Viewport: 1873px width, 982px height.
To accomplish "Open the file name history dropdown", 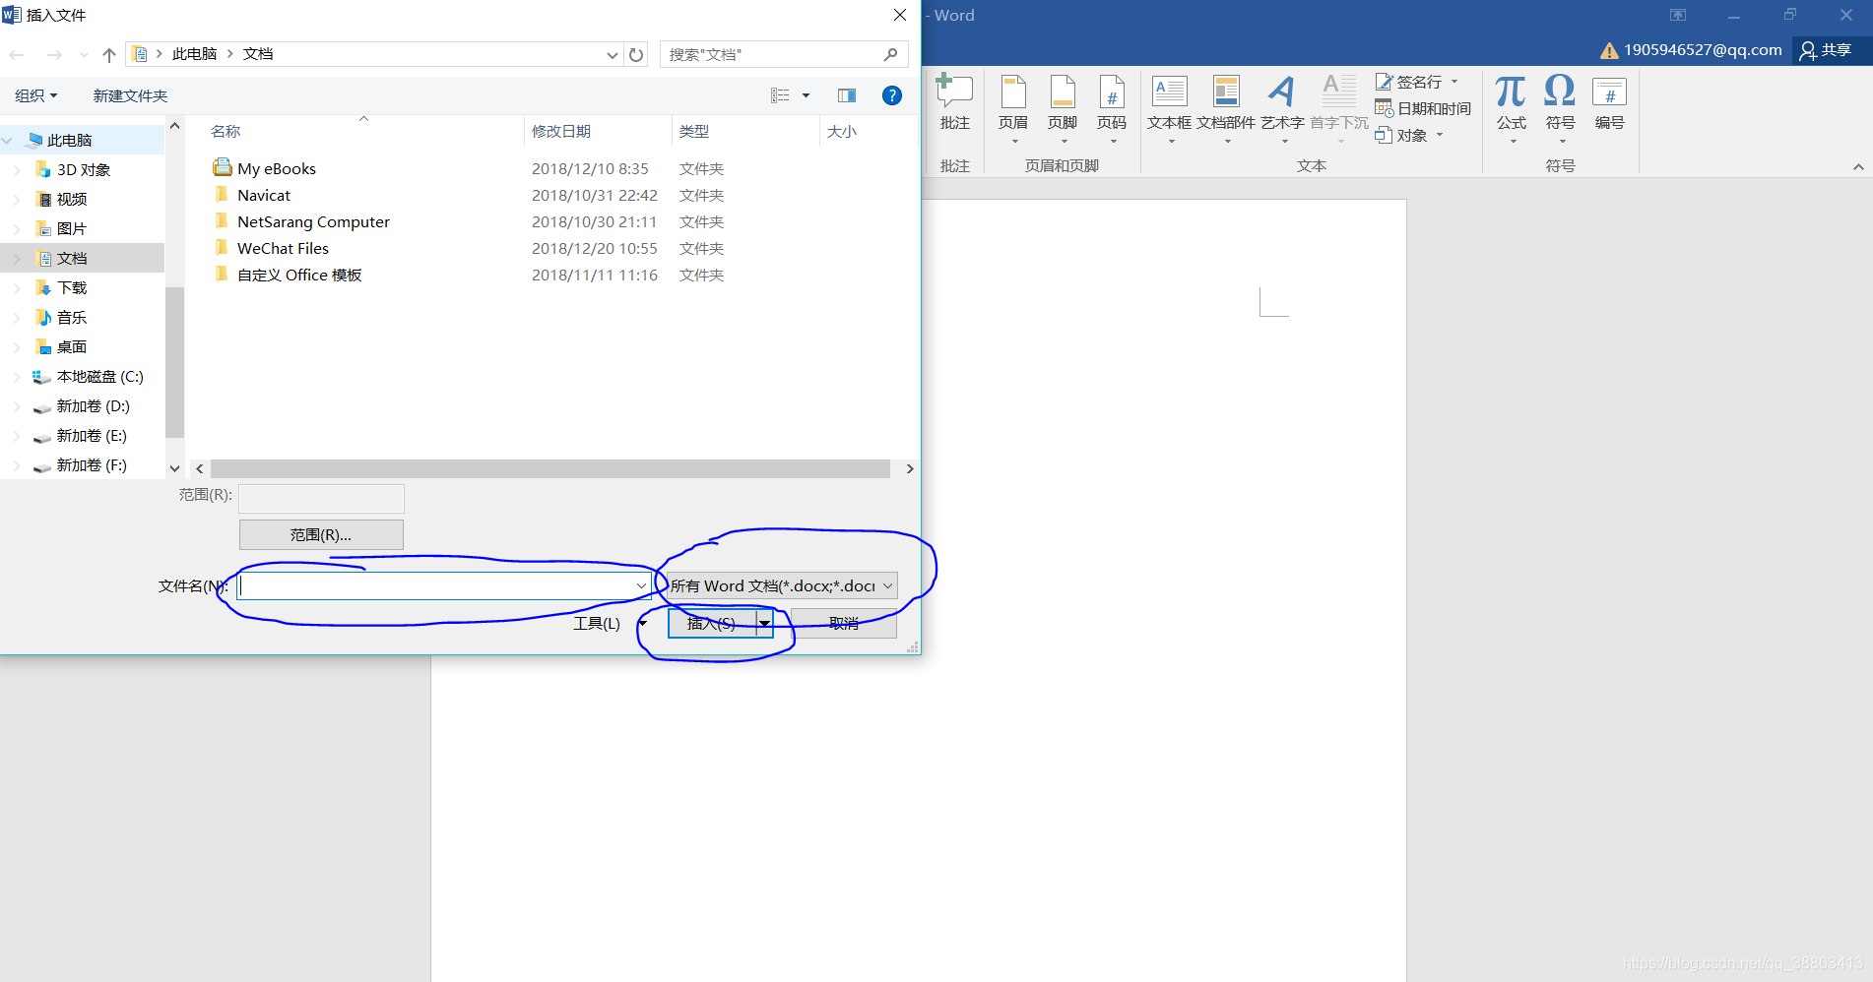I will tap(641, 586).
